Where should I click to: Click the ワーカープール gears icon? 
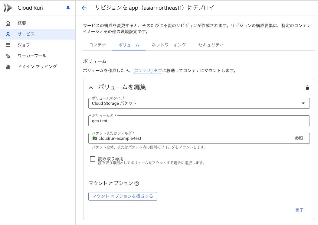pos(8,56)
